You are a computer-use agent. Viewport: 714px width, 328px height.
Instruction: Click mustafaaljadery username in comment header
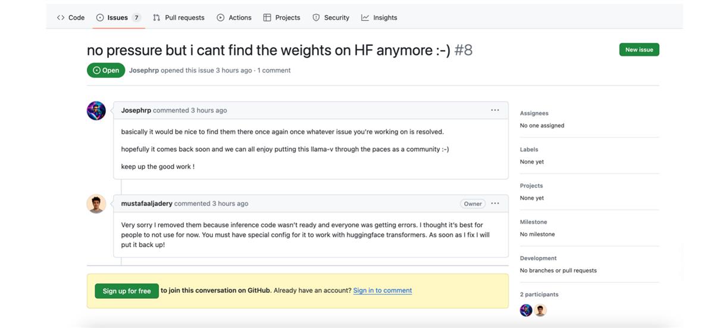147,204
